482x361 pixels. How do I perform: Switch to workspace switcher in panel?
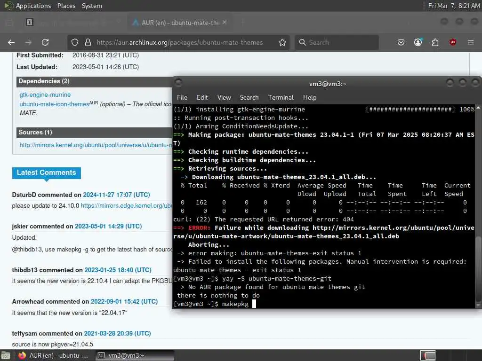click(x=428, y=355)
